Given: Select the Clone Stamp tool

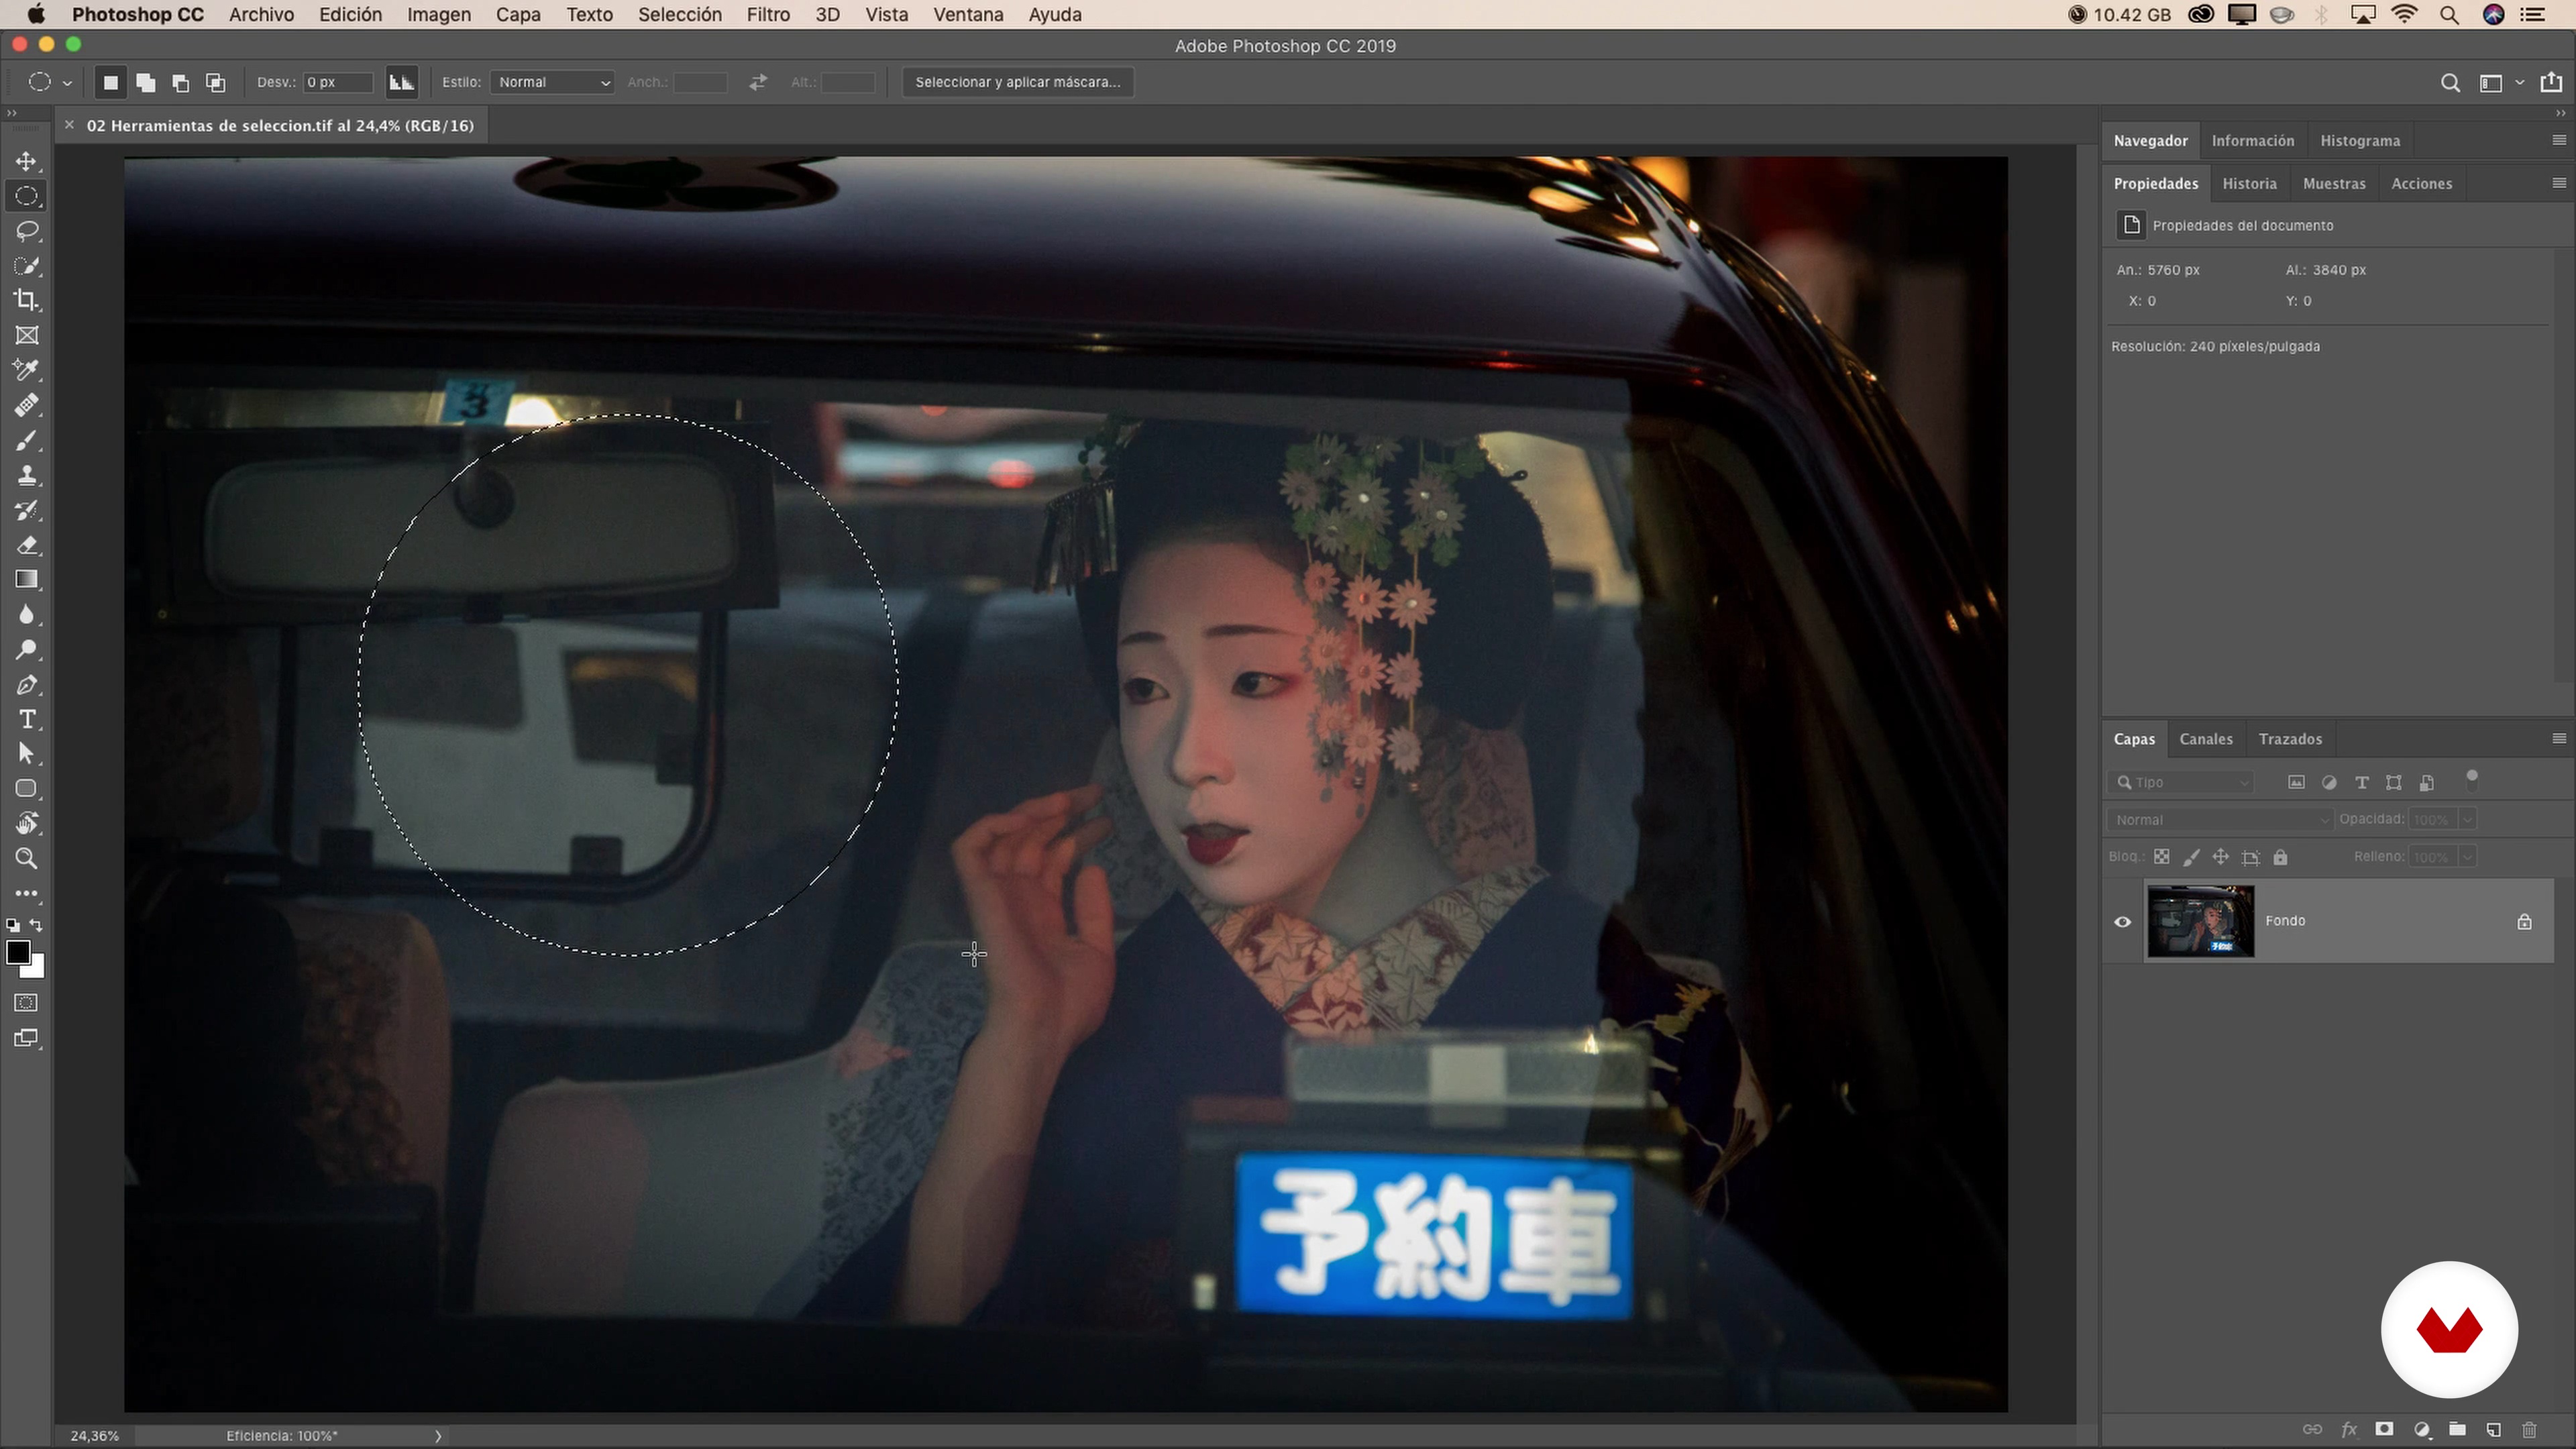Looking at the screenshot, I should pos(27,475).
